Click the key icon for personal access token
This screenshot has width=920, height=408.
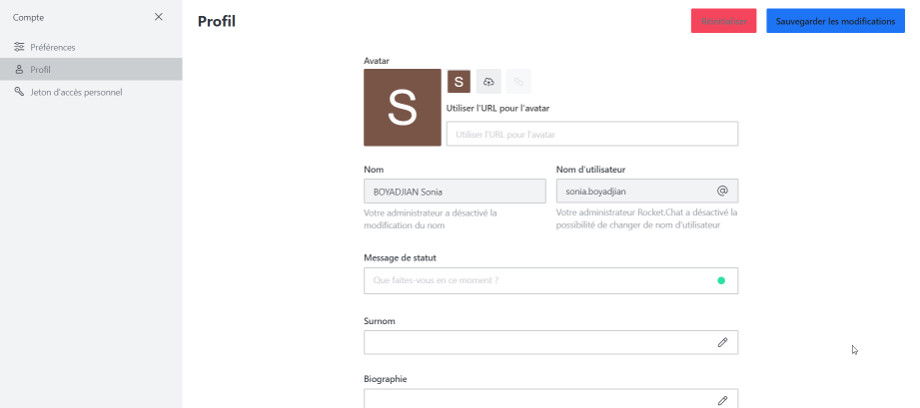point(19,92)
